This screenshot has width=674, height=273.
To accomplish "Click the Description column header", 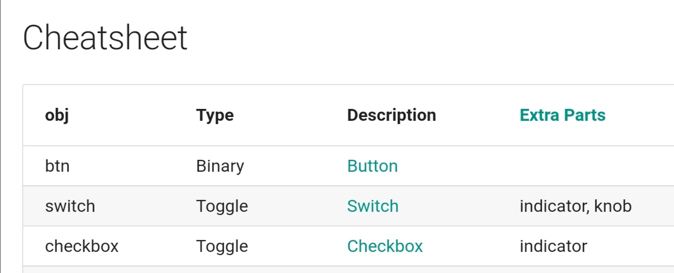I will click(x=391, y=115).
